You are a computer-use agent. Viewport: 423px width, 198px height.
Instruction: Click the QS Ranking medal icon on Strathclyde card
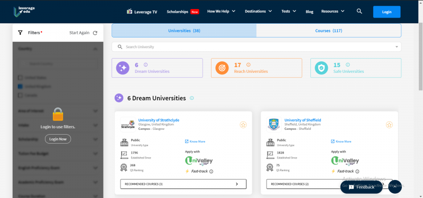[124, 167]
